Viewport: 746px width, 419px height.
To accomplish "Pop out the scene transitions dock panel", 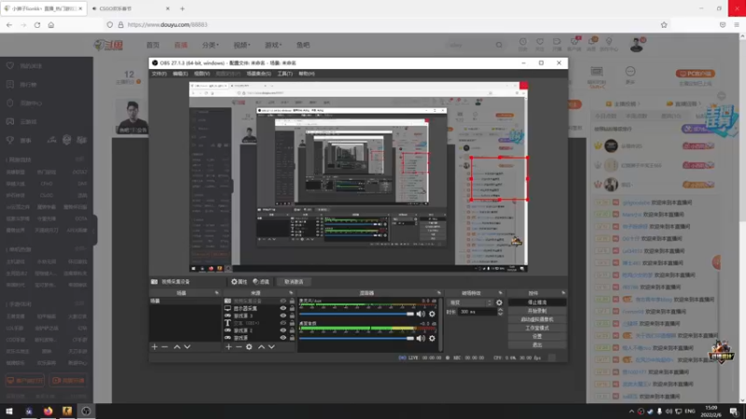I will pos(500,293).
